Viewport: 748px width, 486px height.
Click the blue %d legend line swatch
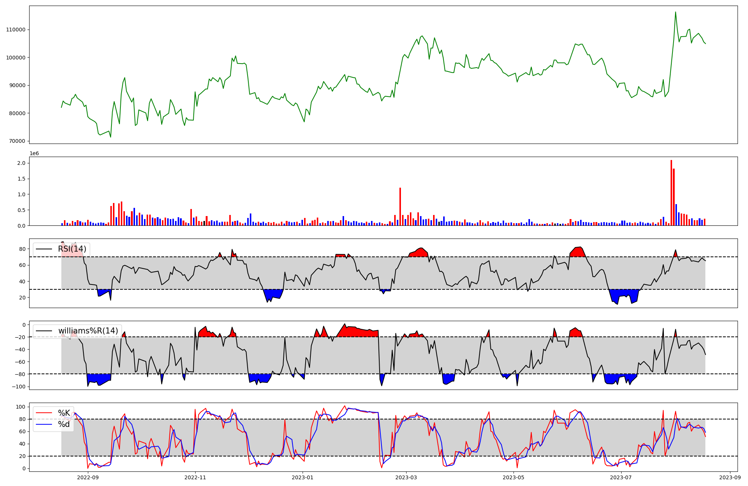tap(44, 424)
